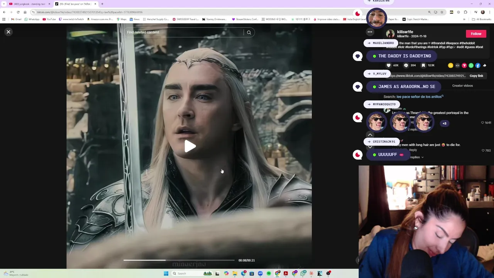Open the YouTube bookmark

[49, 19]
